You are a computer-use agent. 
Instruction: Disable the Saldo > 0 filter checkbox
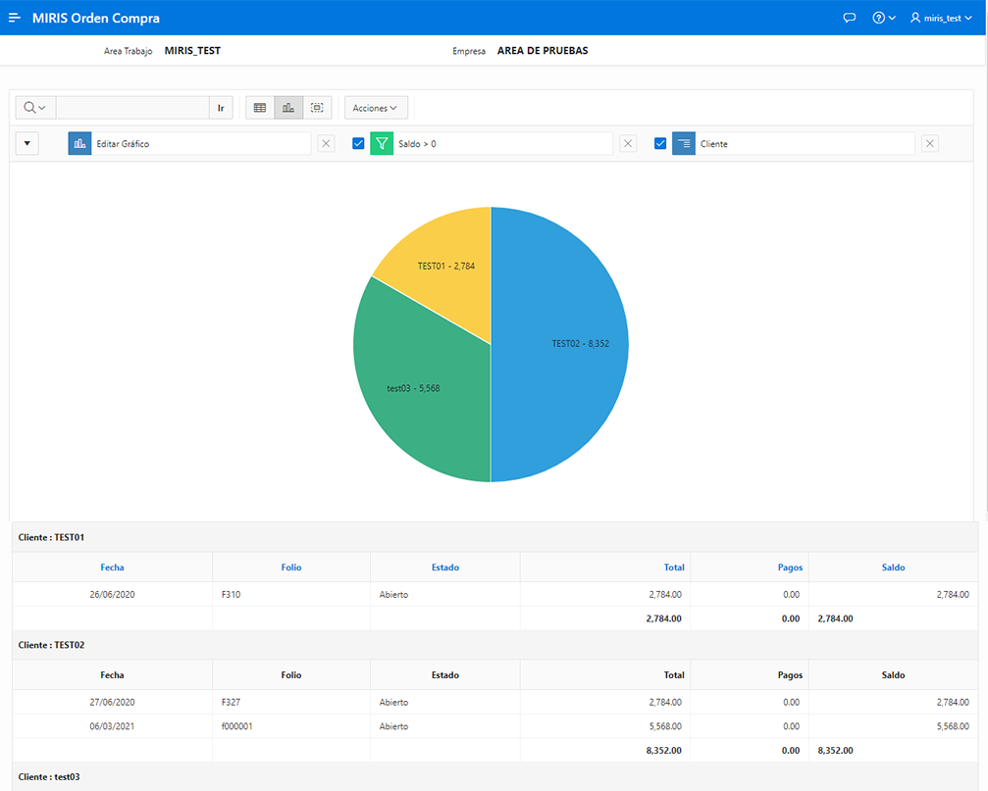(x=358, y=144)
